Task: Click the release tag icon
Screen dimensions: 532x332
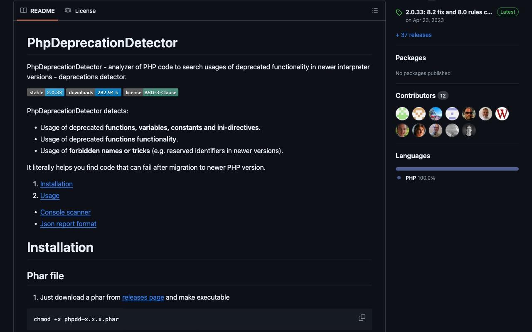Action: [399, 12]
